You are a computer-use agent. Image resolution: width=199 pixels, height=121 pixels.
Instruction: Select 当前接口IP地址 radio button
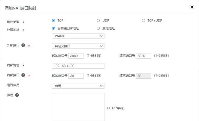53,28
